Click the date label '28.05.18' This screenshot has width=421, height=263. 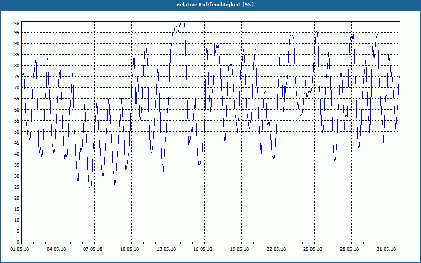point(350,249)
